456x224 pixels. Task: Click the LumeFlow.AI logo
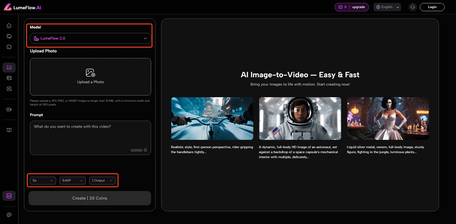coord(22,7)
